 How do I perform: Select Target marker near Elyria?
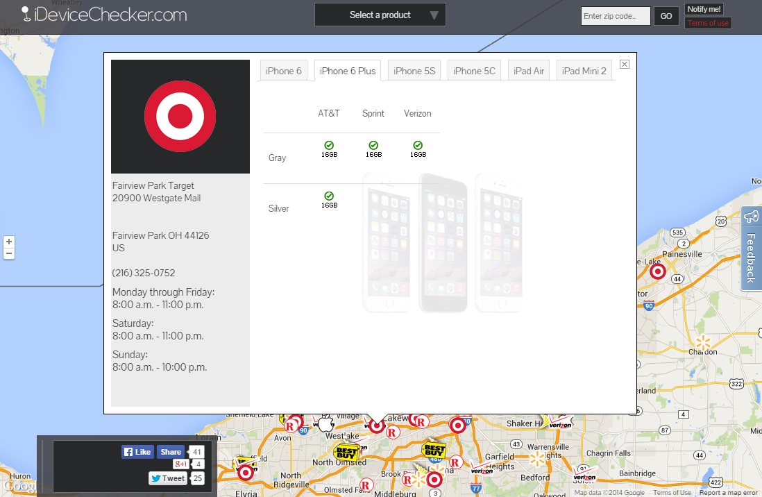click(246, 472)
